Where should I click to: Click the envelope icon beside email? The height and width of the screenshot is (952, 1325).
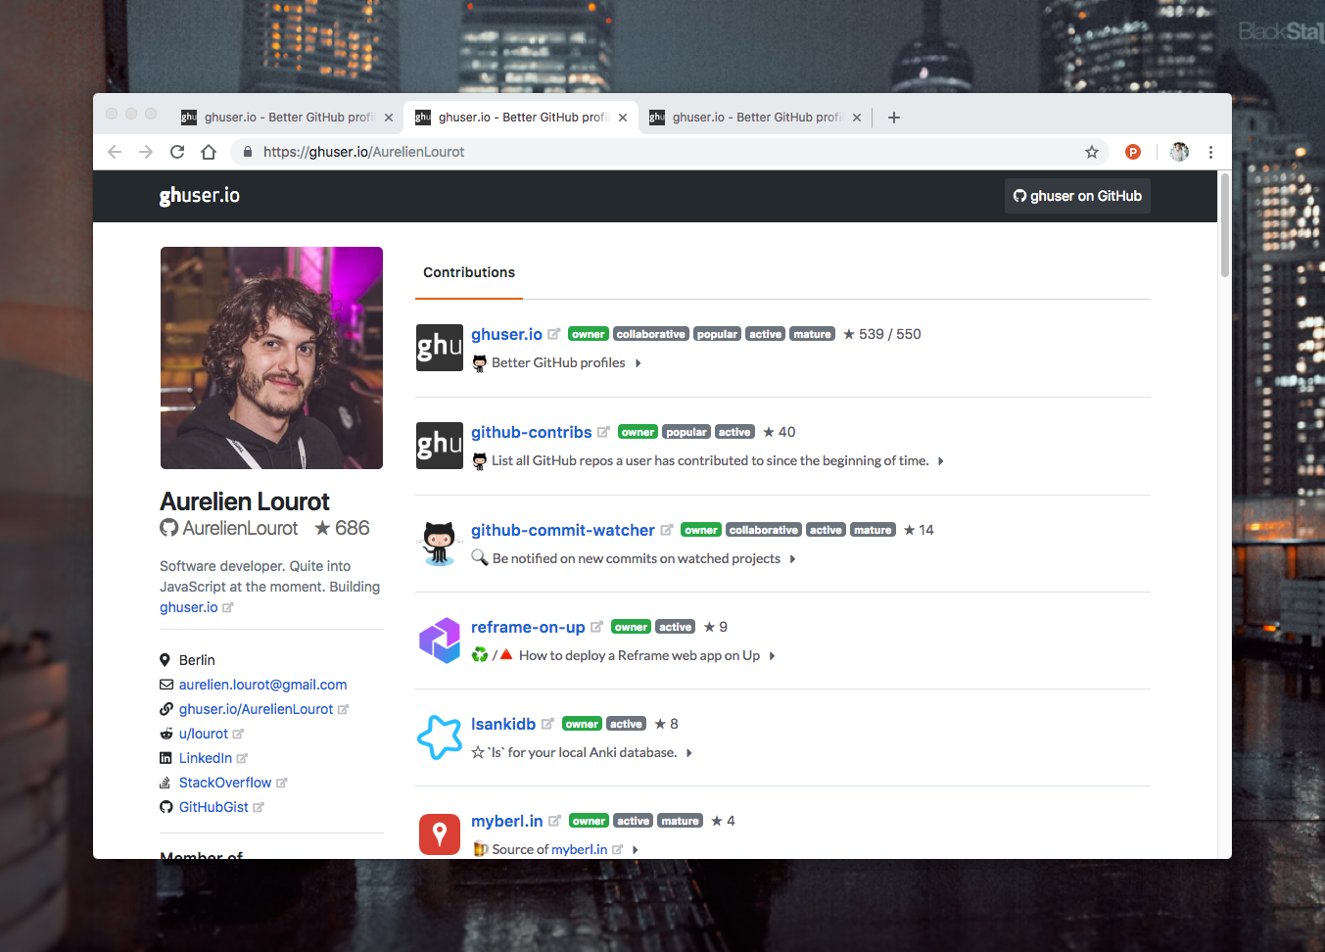pyautogui.click(x=166, y=685)
